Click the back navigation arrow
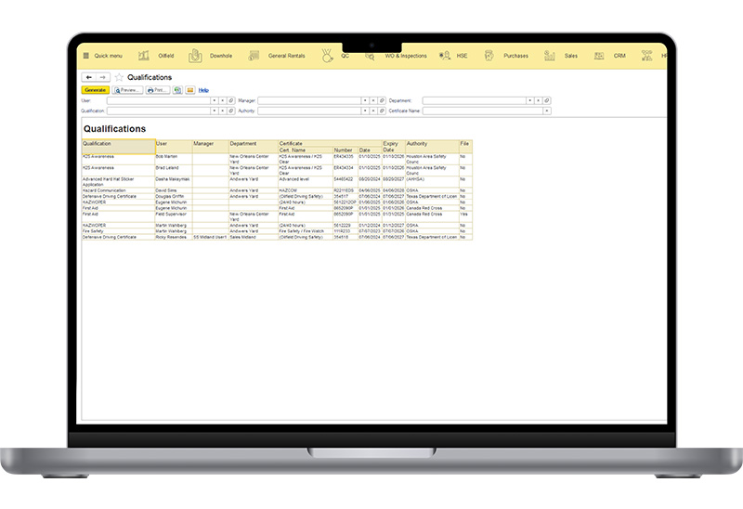This screenshot has height=509, width=743. pos(88,78)
